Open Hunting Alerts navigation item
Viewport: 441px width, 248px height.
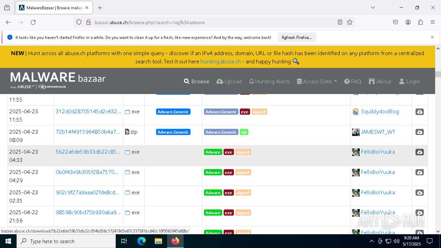(x=269, y=81)
